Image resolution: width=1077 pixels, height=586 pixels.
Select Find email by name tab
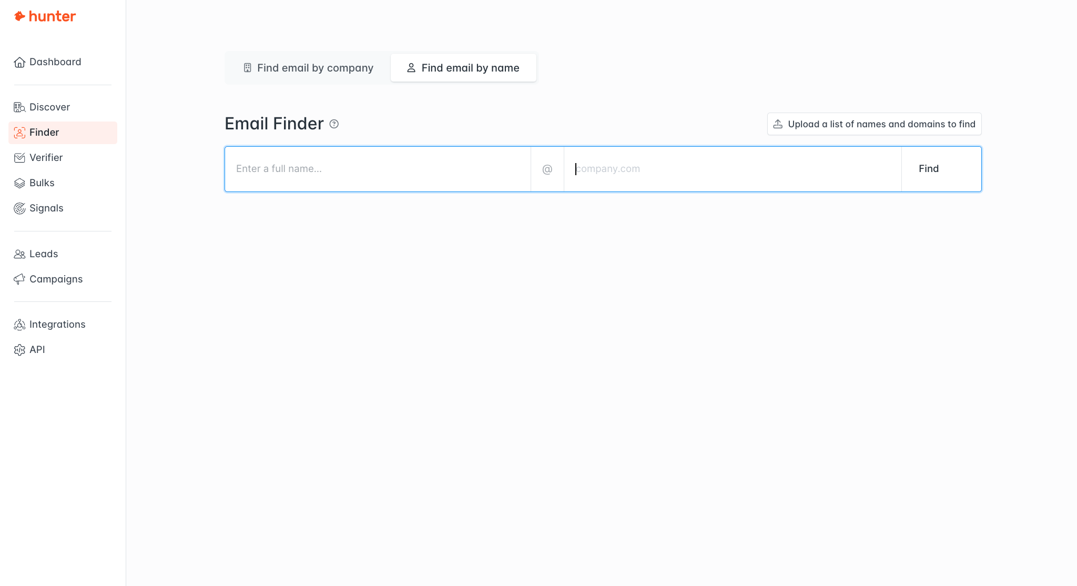tap(463, 68)
